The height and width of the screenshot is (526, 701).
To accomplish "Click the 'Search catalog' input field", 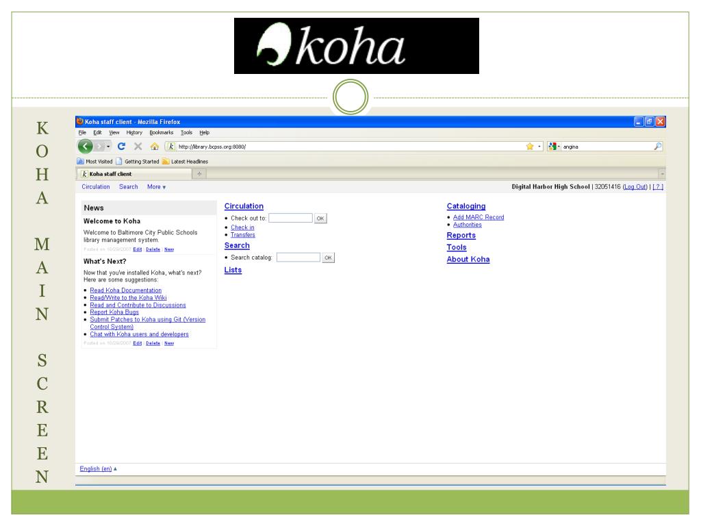I will 298,258.
